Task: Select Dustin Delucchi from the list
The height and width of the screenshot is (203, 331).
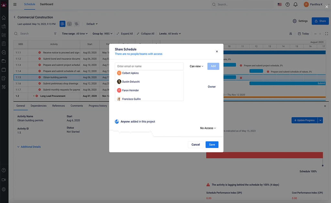Action: (x=131, y=82)
